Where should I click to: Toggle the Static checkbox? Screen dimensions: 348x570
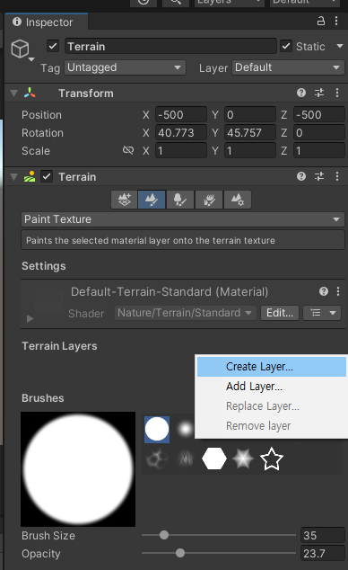[286, 46]
